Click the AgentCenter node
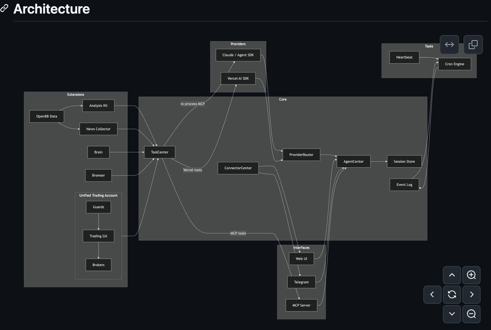 [353, 162]
